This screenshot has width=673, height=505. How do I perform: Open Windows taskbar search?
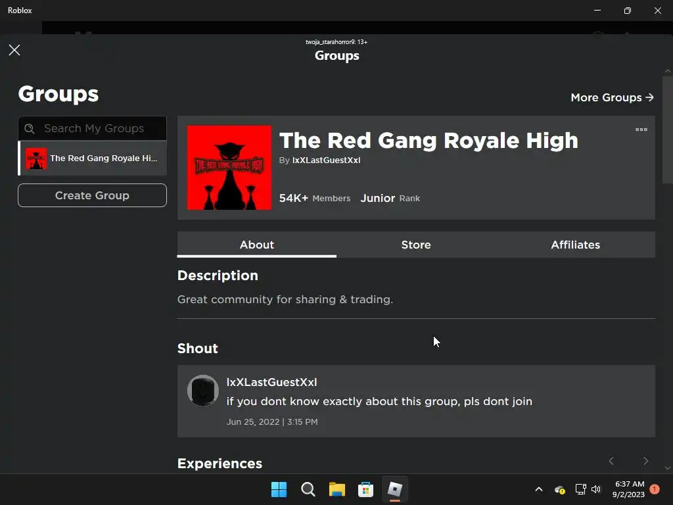pos(308,489)
